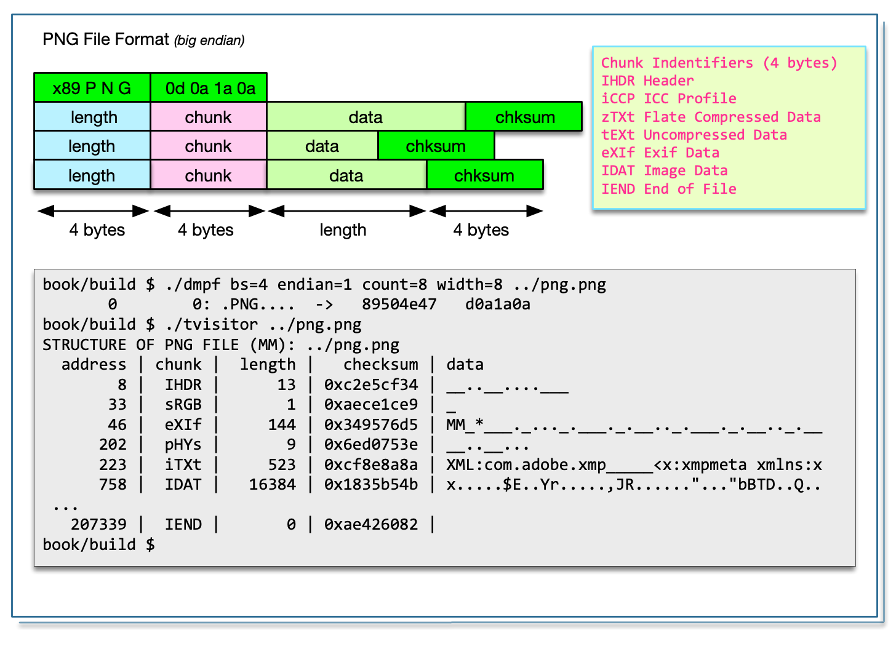Click the chksum box in the middle chunk row
The height and width of the screenshot is (649, 896).
pyautogui.click(x=436, y=146)
